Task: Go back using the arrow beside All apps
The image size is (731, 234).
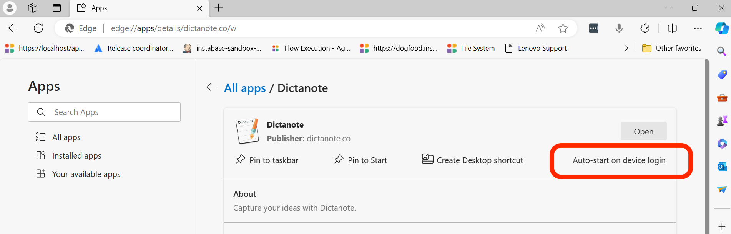Action: point(211,87)
